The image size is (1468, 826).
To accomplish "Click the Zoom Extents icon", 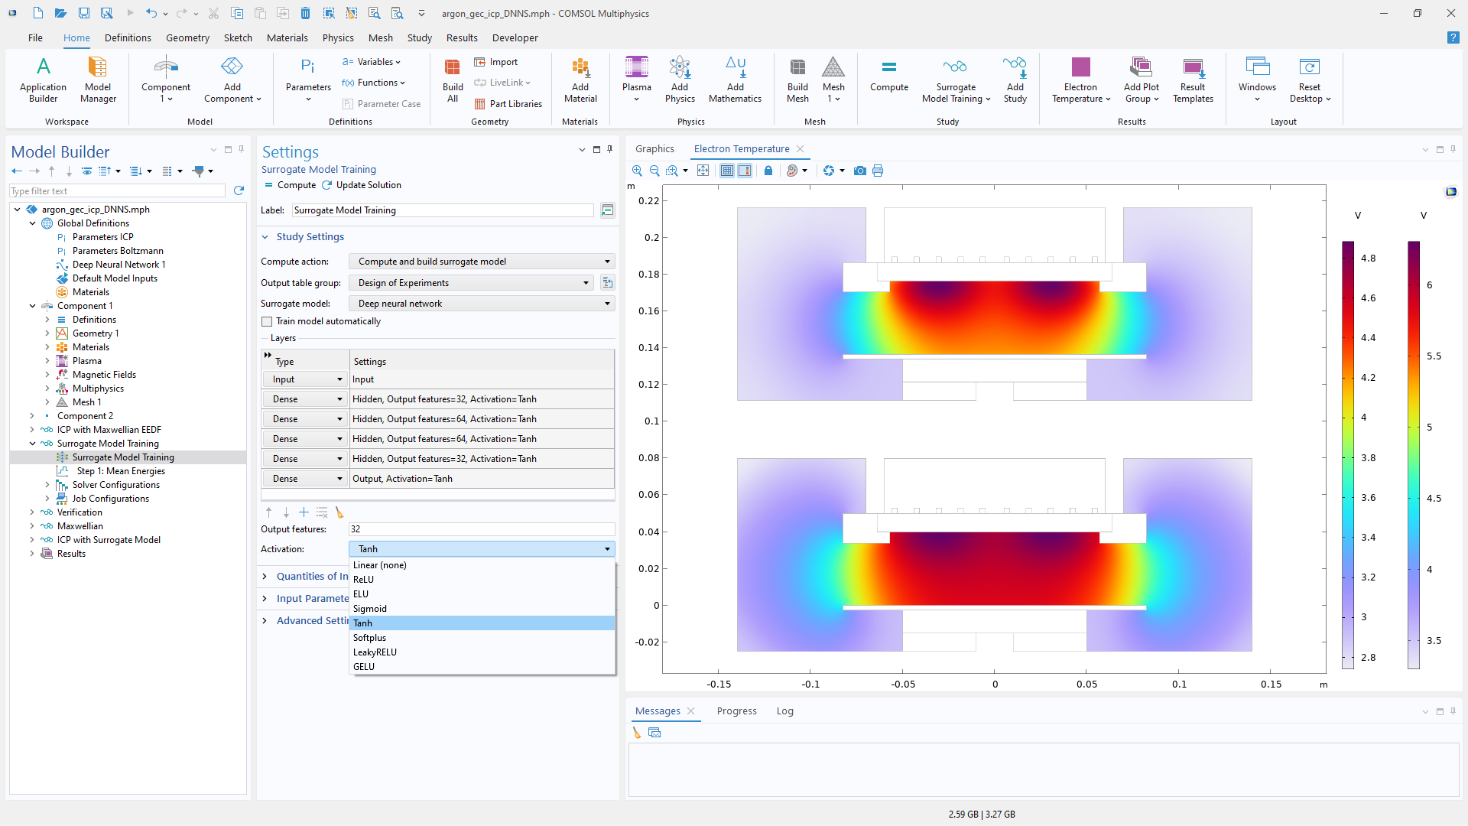I will coord(703,171).
